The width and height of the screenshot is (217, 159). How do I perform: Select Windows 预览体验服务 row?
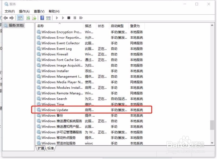(90, 143)
